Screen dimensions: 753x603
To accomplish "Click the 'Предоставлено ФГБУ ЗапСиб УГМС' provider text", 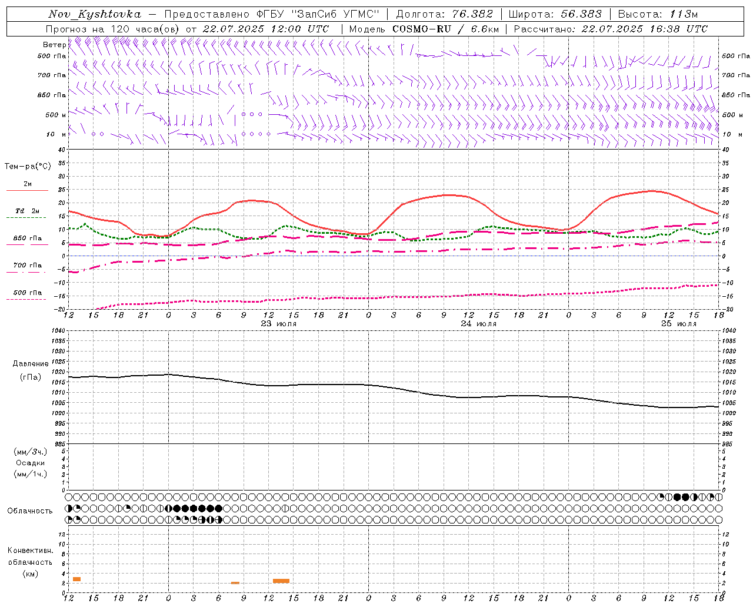I will tap(272, 14).
